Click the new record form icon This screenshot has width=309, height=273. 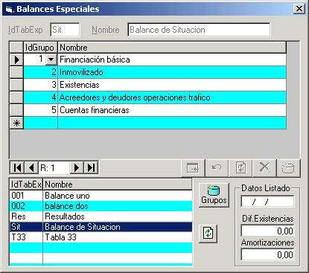pos(193,168)
